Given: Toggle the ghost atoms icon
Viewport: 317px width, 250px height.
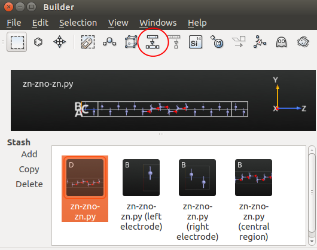Looking at the screenshot, I should pyautogui.click(x=281, y=42).
